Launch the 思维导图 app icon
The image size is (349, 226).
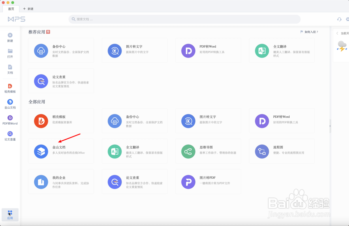click(x=188, y=151)
